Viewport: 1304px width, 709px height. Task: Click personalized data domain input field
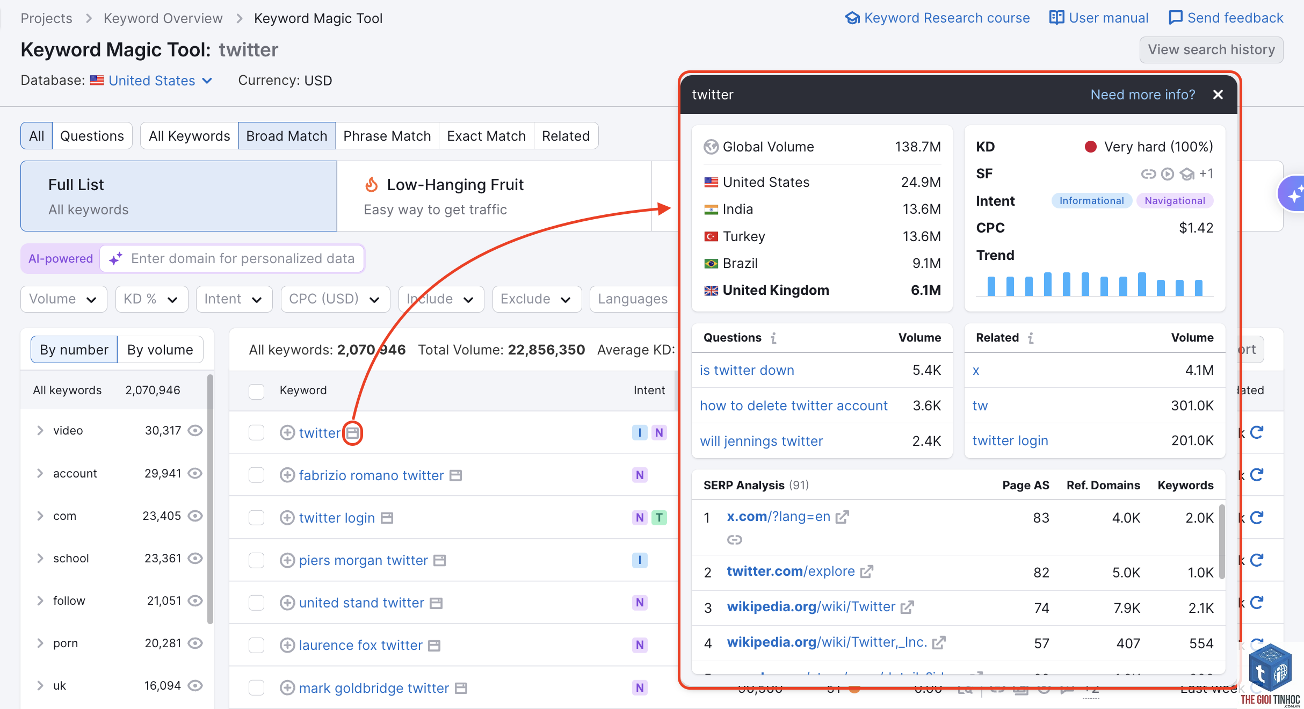pyautogui.click(x=232, y=259)
